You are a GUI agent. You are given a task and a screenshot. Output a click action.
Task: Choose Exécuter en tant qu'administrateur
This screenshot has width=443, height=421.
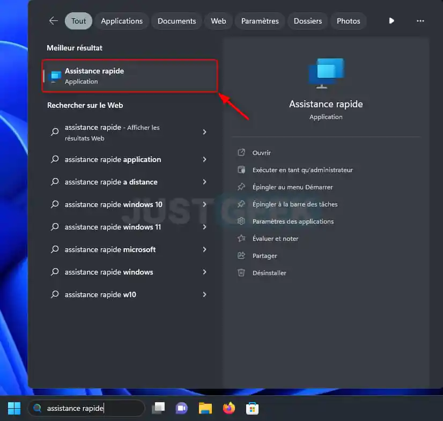[x=302, y=170]
